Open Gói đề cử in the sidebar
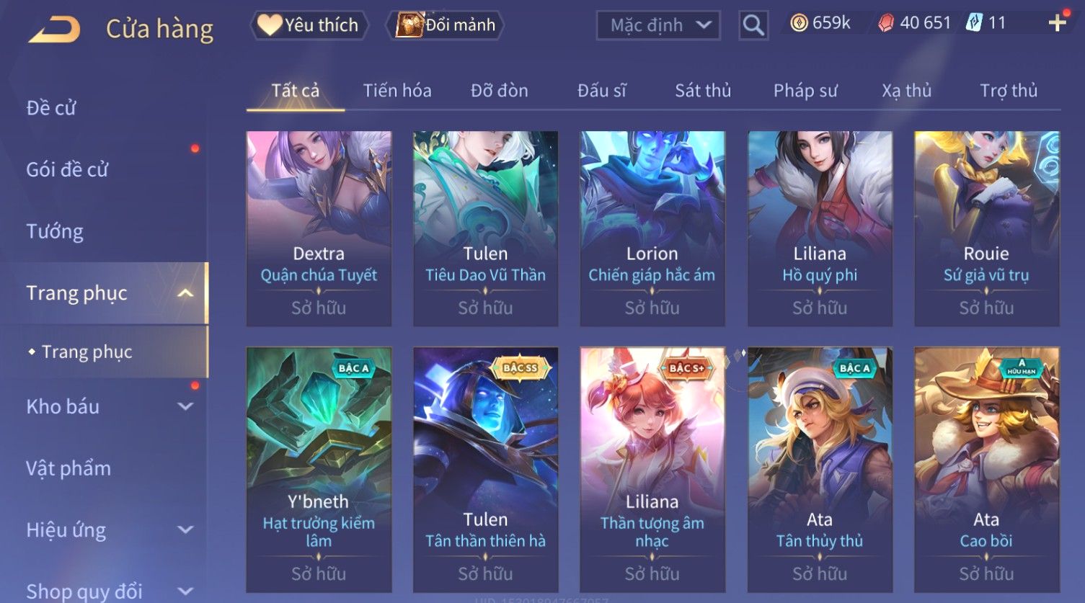 pos(67,170)
